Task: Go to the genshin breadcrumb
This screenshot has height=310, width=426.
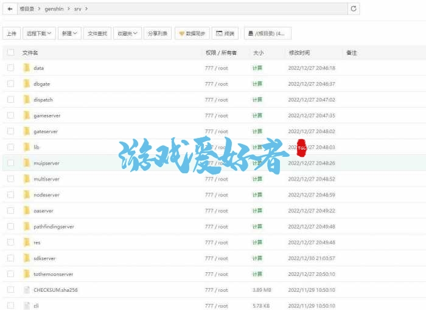Action: (x=54, y=9)
